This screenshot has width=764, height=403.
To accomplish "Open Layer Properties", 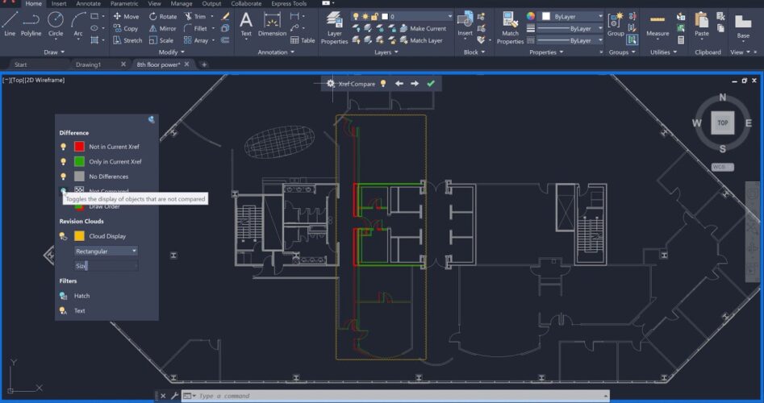I will [334, 28].
